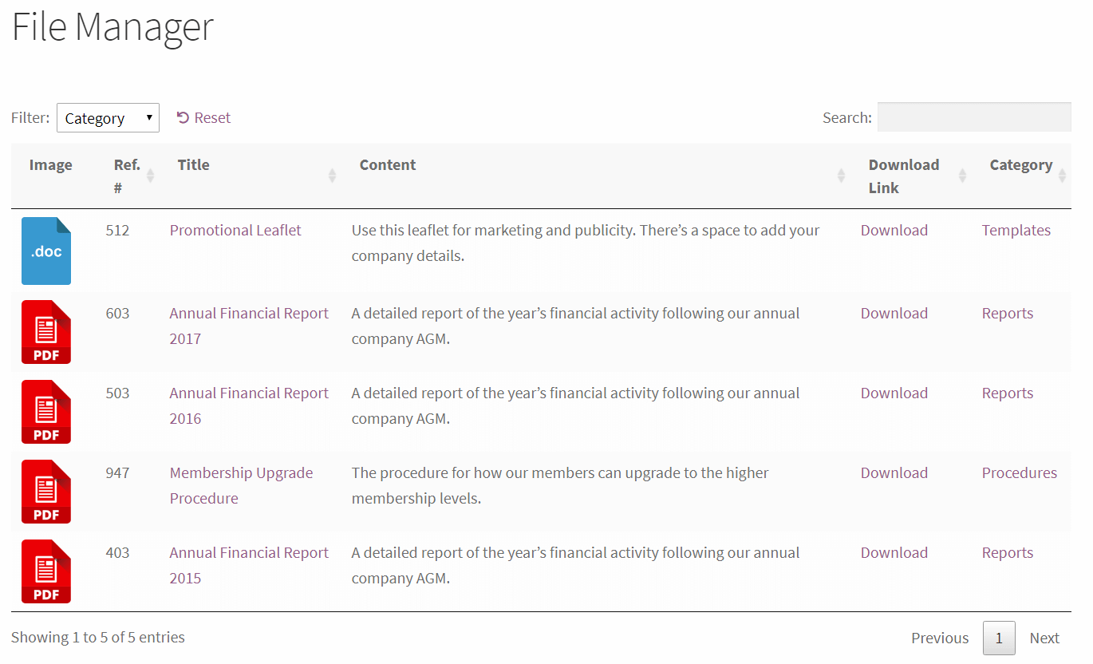
Task: Sort table by Download Link column
Action: [x=904, y=176]
